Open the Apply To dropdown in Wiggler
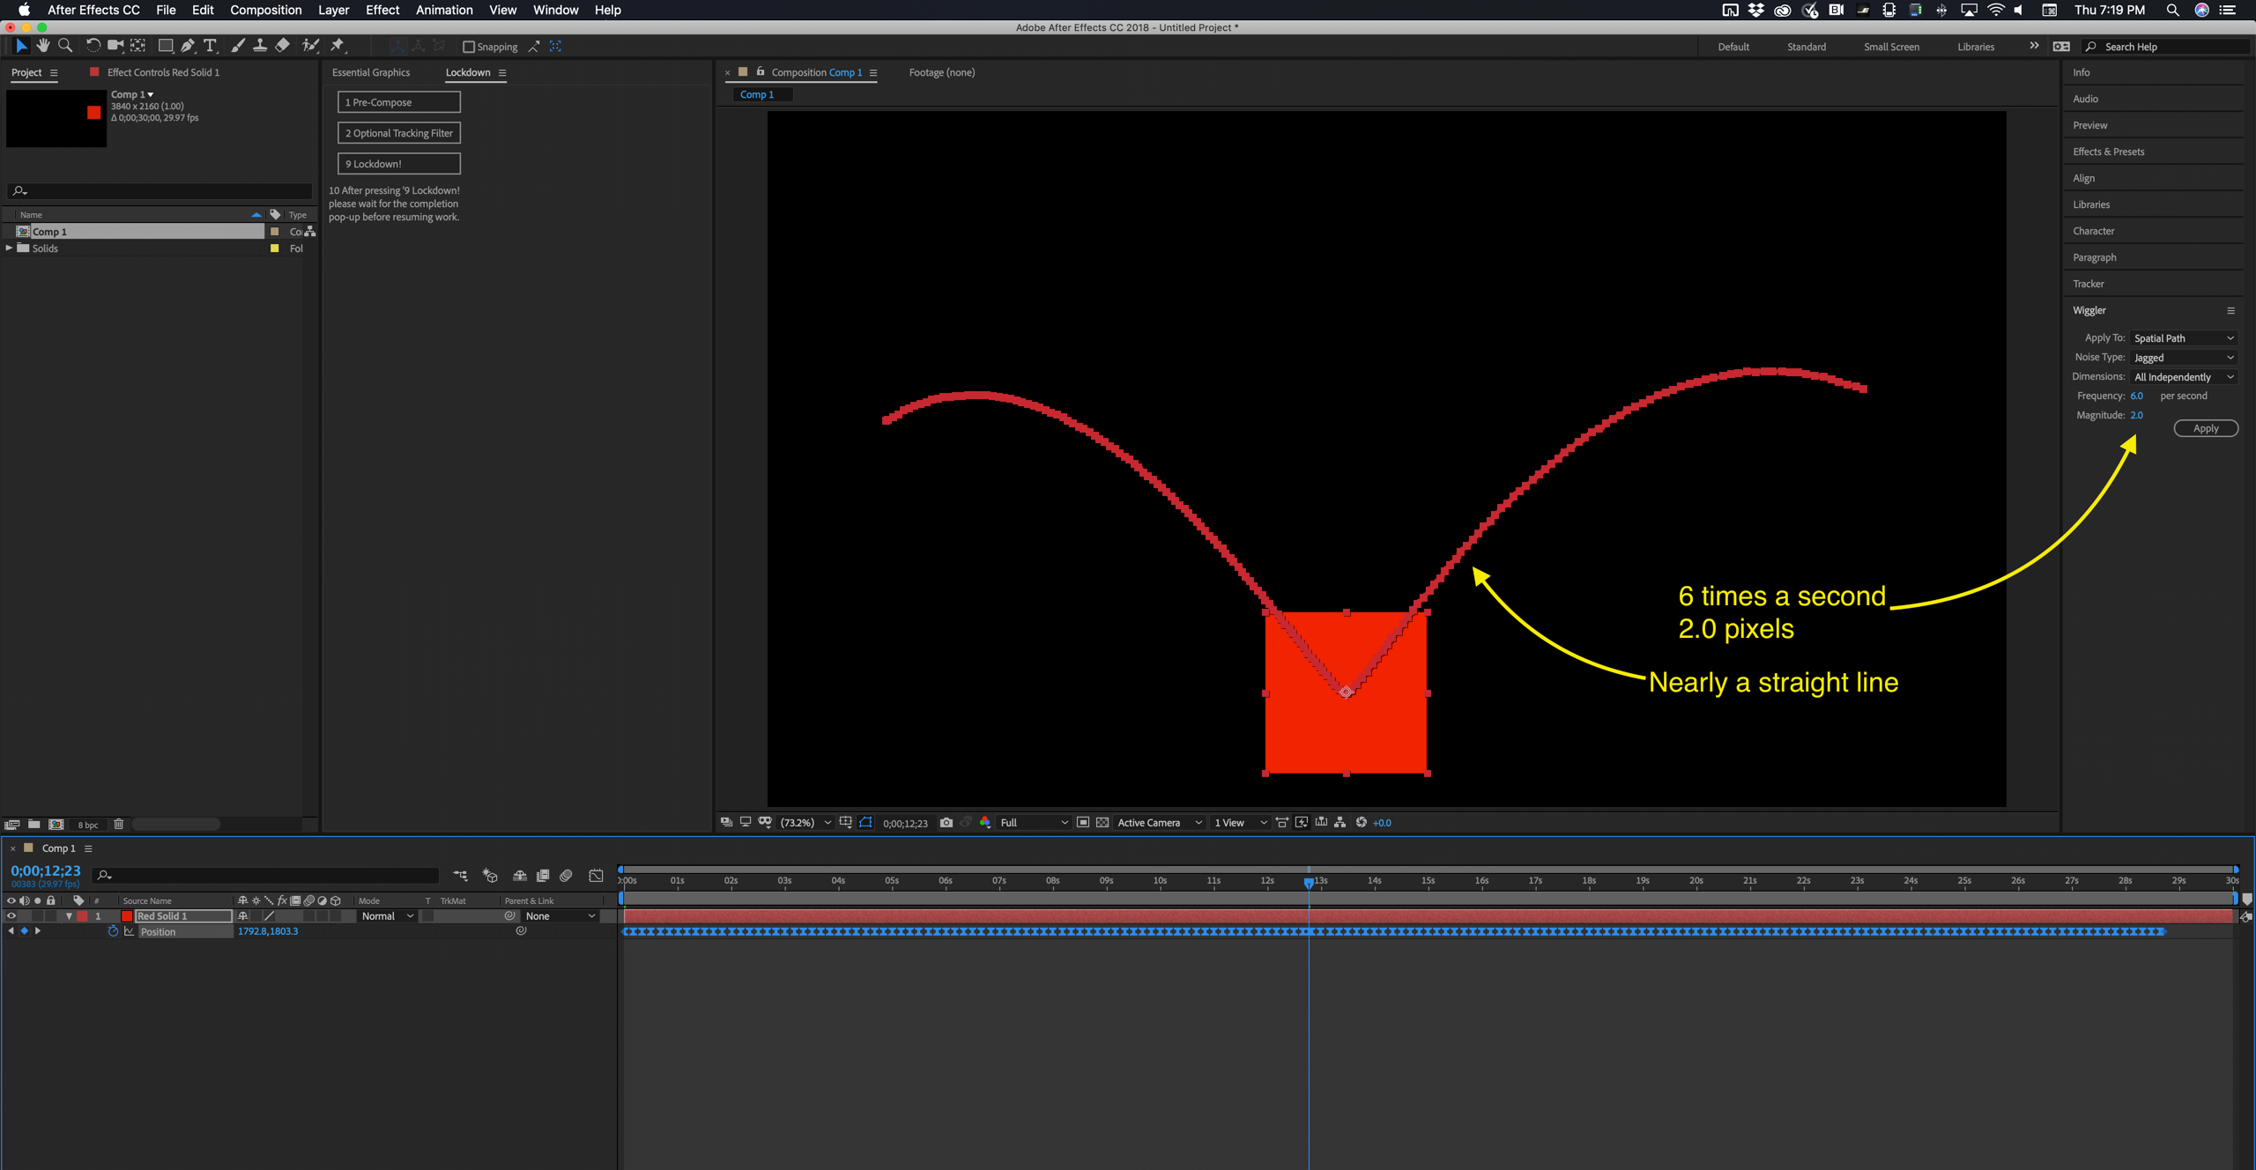2256x1170 pixels. 2184,337
